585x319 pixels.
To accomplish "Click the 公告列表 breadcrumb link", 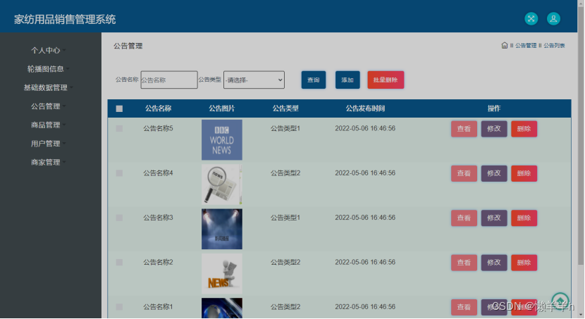I will (x=554, y=46).
